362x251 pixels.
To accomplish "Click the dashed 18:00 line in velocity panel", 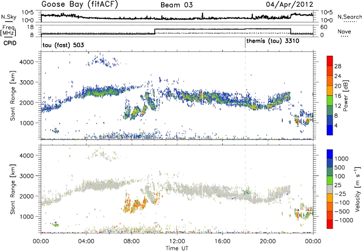I will pyautogui.click(x=245, y=188).
